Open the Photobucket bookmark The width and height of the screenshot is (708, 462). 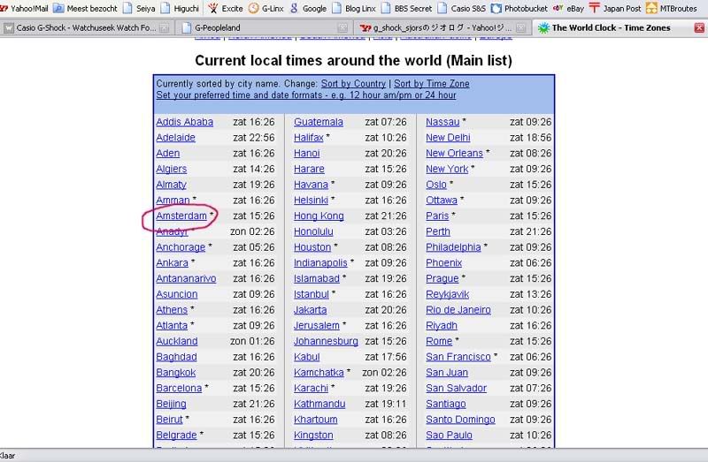(x=519, y=8)
